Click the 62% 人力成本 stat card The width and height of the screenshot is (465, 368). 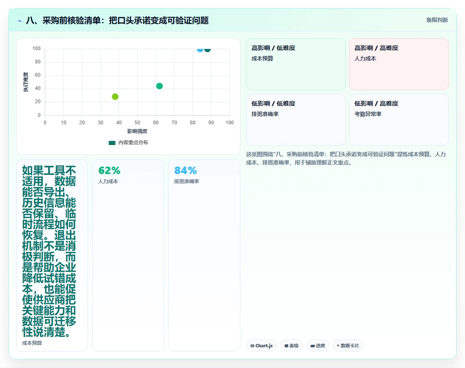128,255
